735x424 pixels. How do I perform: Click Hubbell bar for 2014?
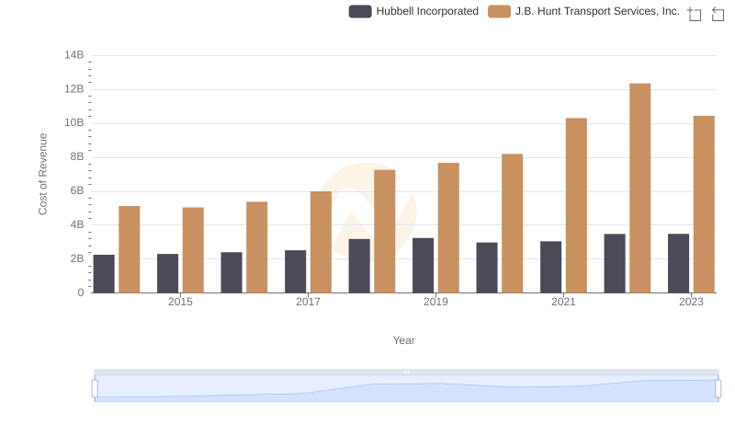[104, 274]
